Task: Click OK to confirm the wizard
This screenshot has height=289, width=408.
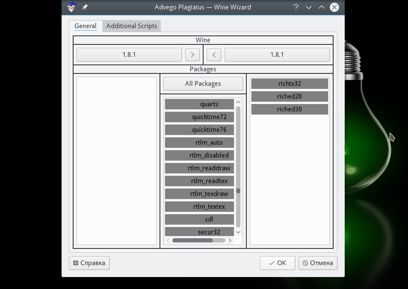Action: pyautogui.click(x=277, y=263)
